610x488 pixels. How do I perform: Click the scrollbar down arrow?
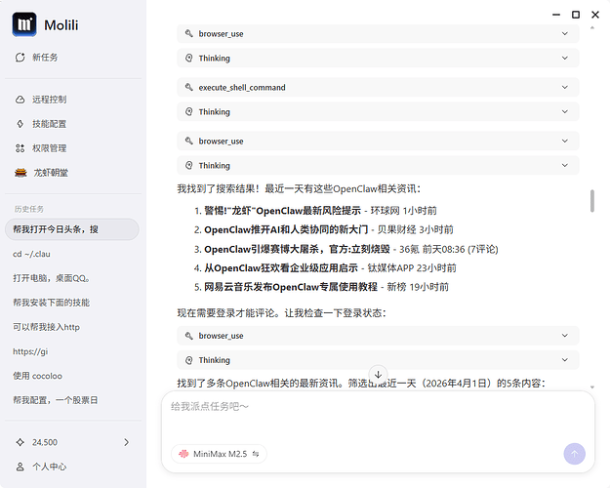(592, 387)
